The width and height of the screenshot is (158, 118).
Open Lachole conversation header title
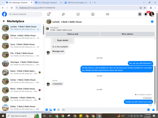click(67, 22)
